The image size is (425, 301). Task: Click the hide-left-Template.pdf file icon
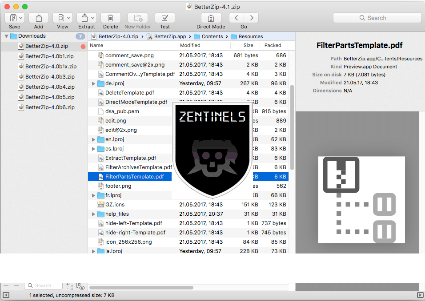[x=101, y=223]
